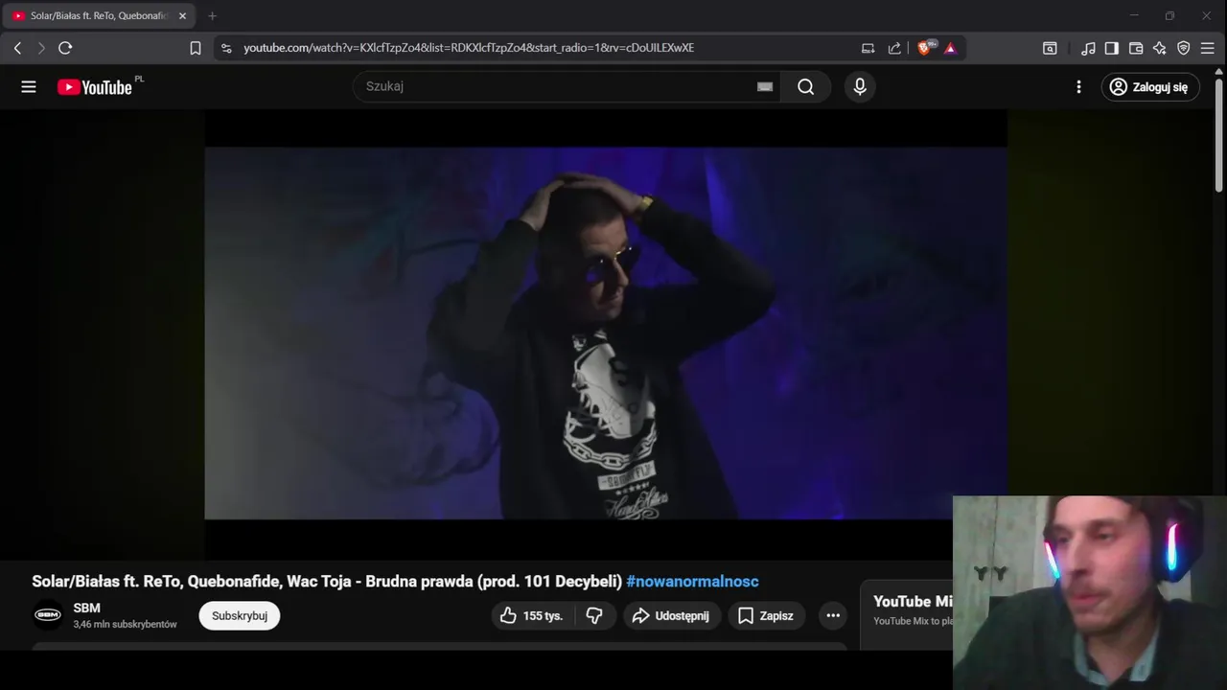Viewport: 1227px width, 690px height.
Task: Open Brave VPN shield icon
Action: pos(1184,48)
